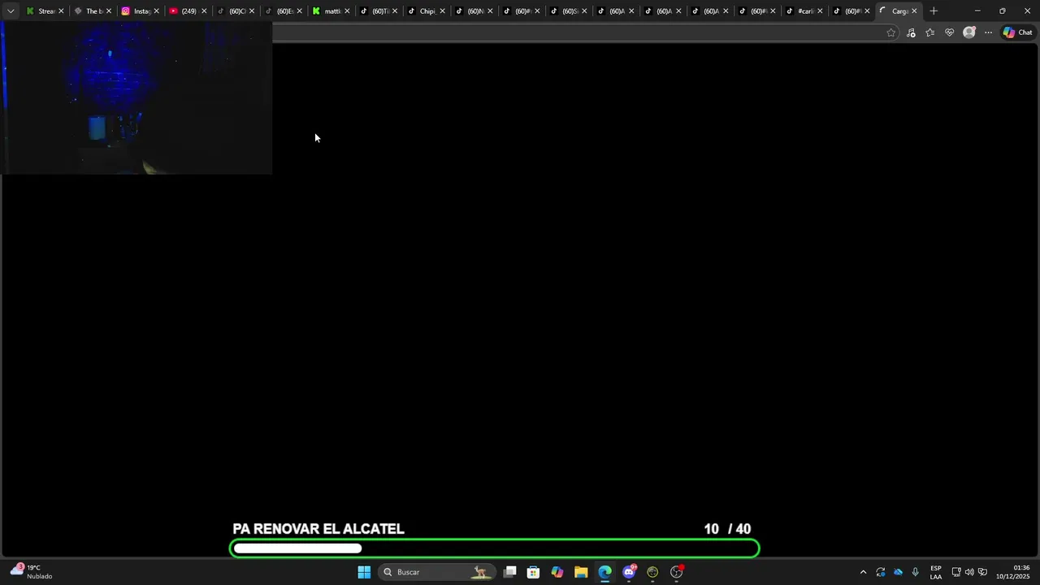Show hidden system tray icons
Image resolution: width=1040 pixels, height=585 pixels.
[x=863, y=572]
